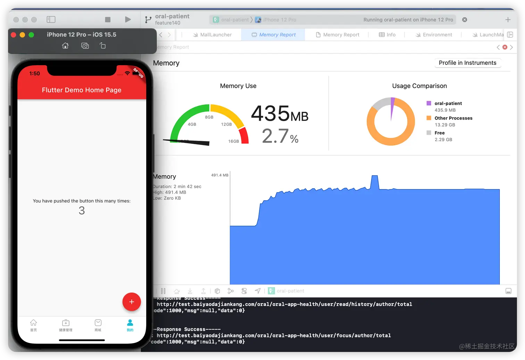Switch to the MallLauncher editor tab

click(x=212, y=35)
